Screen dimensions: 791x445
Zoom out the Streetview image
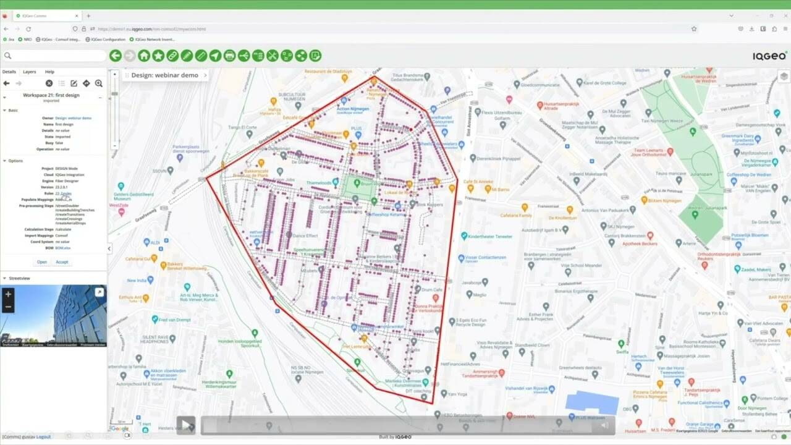8,307
